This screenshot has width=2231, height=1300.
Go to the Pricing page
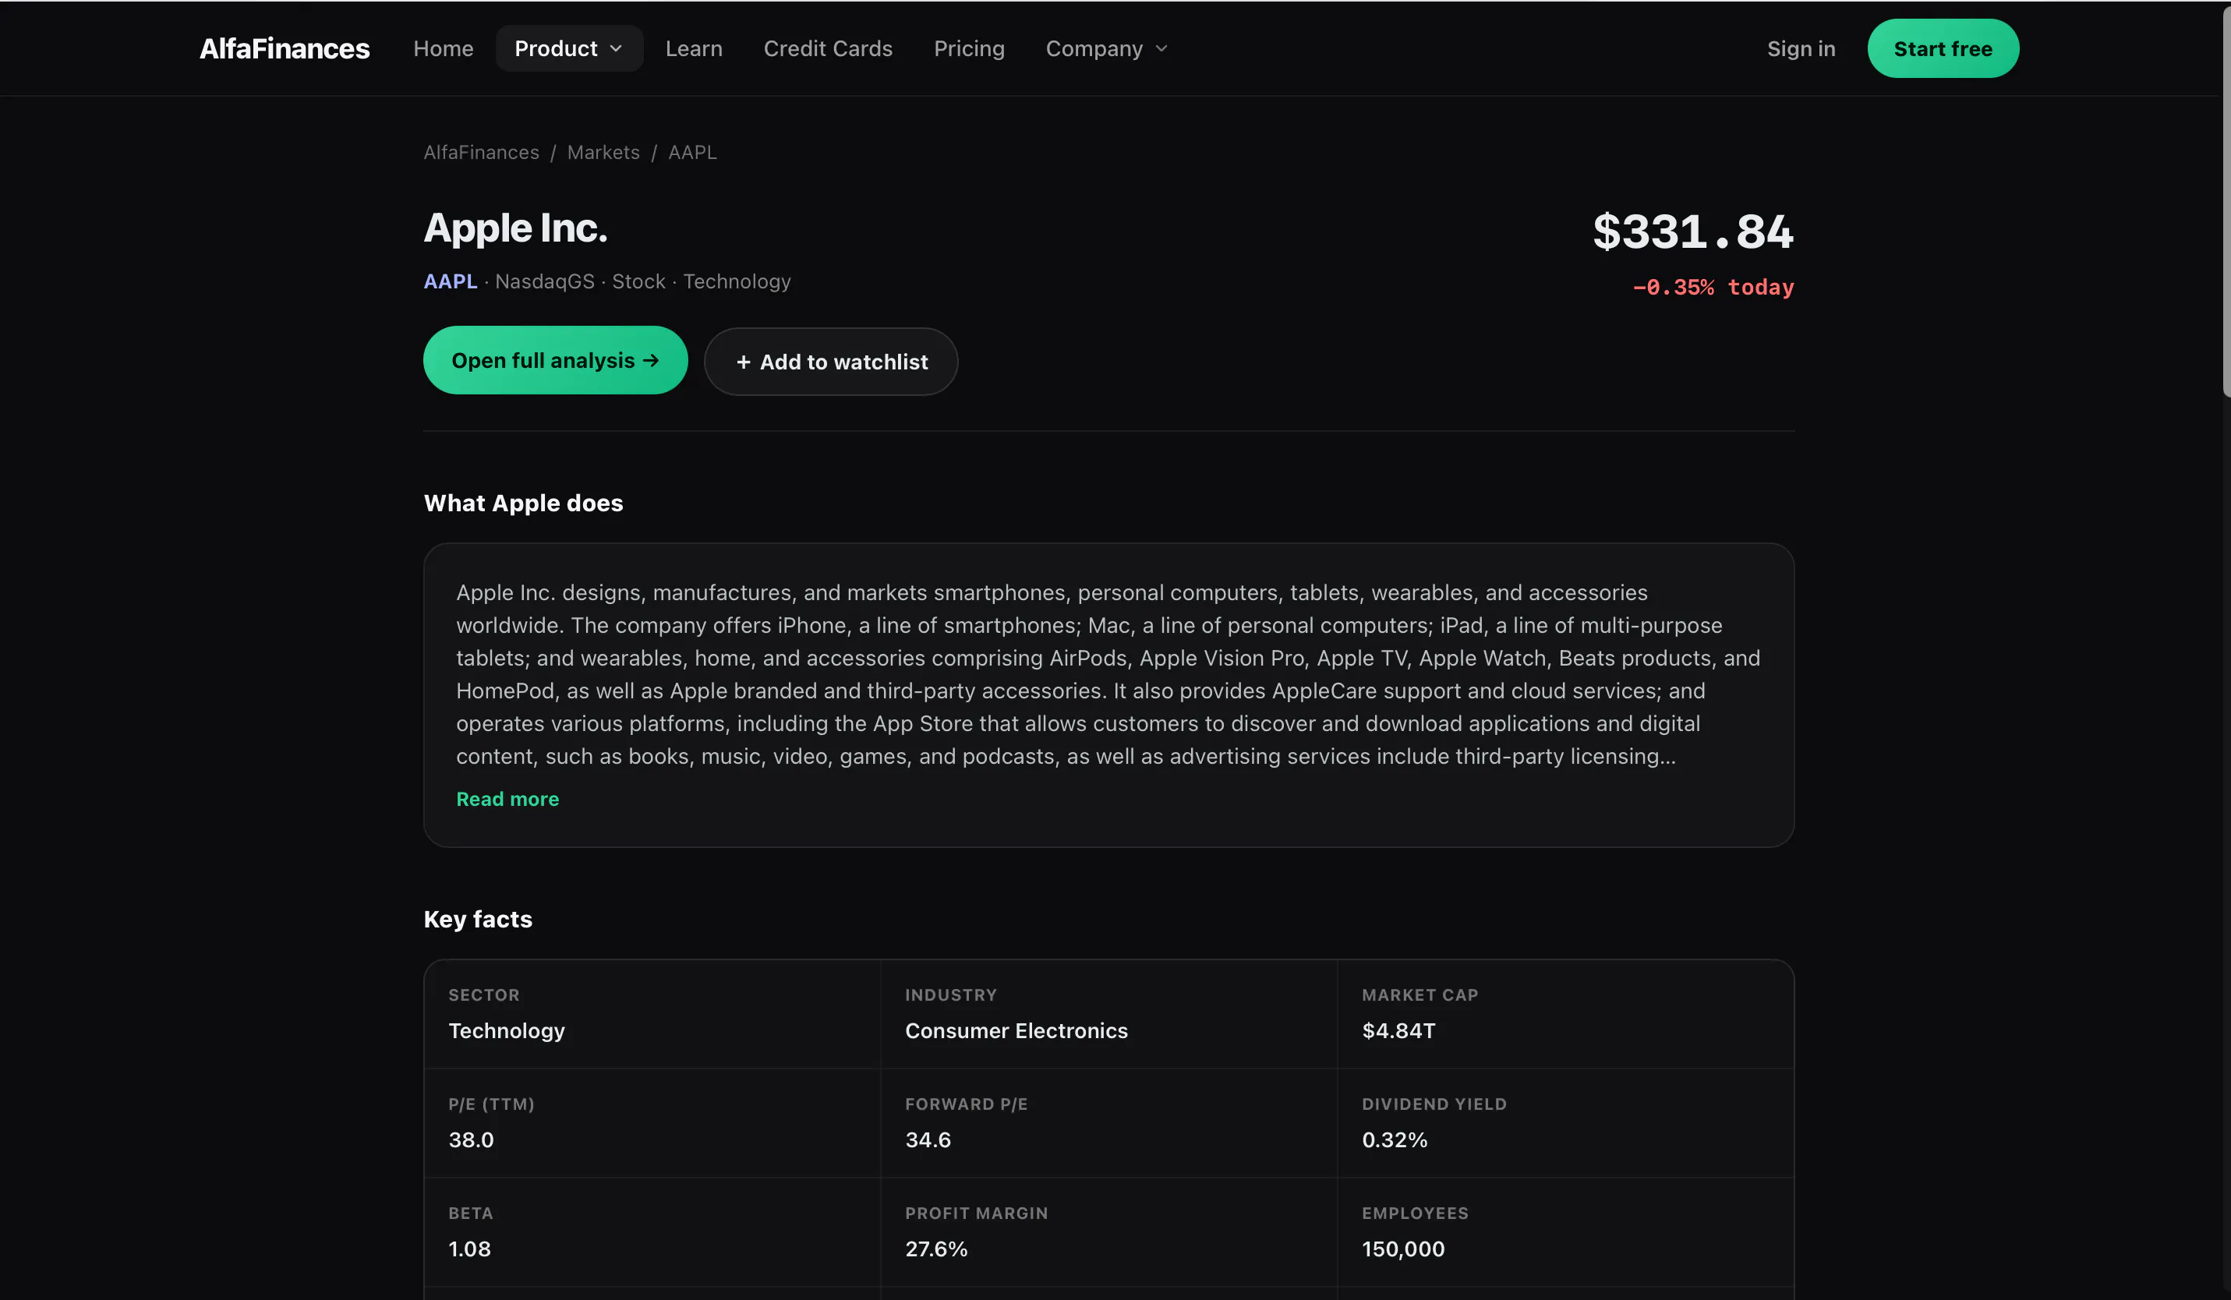[970, 48]
